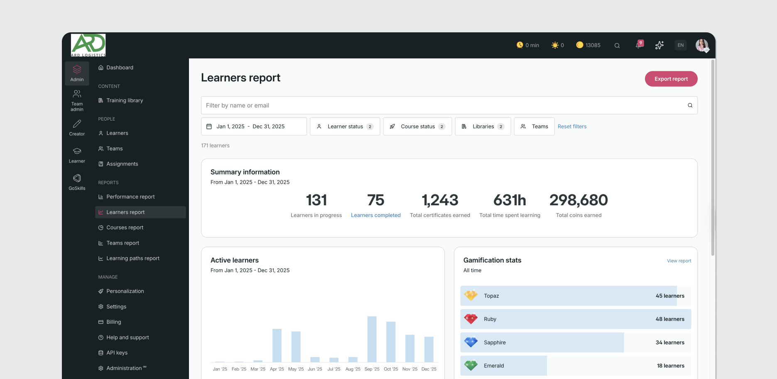Click the search icon in filter field
The width and height of the screenshot is (777, 379).
click(690, 105)
